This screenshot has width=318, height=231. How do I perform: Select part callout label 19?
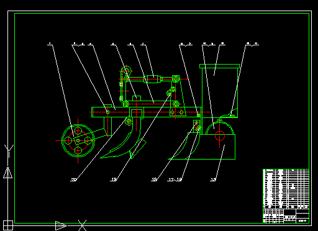tap(113, 179)
